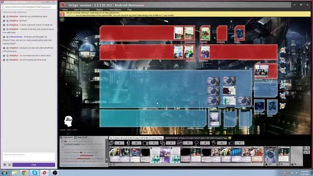Click the Clicks counter value box
The image size is (313, 176).
[119, 143]
